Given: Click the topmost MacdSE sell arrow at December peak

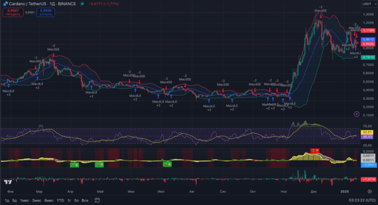Looking at the screenshot, I should (x=321, y=16).
